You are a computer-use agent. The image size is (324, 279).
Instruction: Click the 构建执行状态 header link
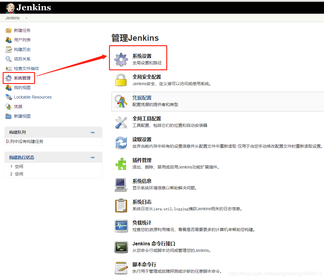click(22, 158)
